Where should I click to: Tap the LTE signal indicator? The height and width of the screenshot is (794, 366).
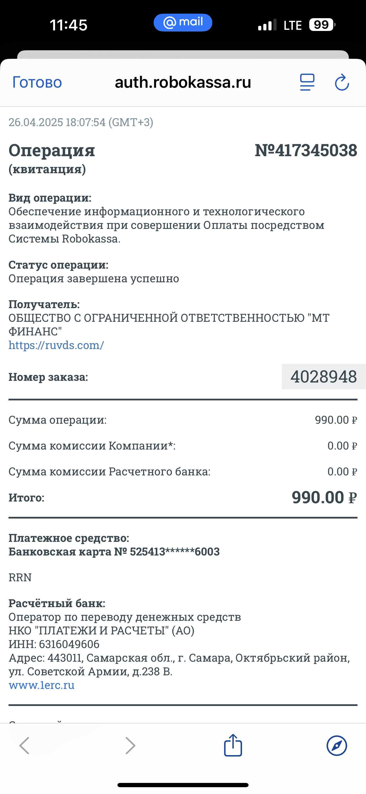[x=292, y=25]
